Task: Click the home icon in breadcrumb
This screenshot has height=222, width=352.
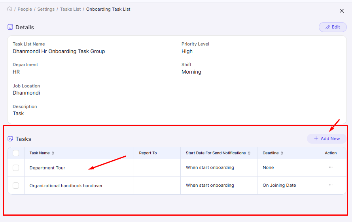Action: (x=10, y=9)
